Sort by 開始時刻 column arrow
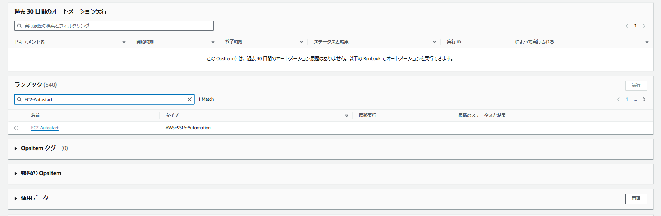The width and height of the screenshot is (661, 216). click(x=213, y=42)
